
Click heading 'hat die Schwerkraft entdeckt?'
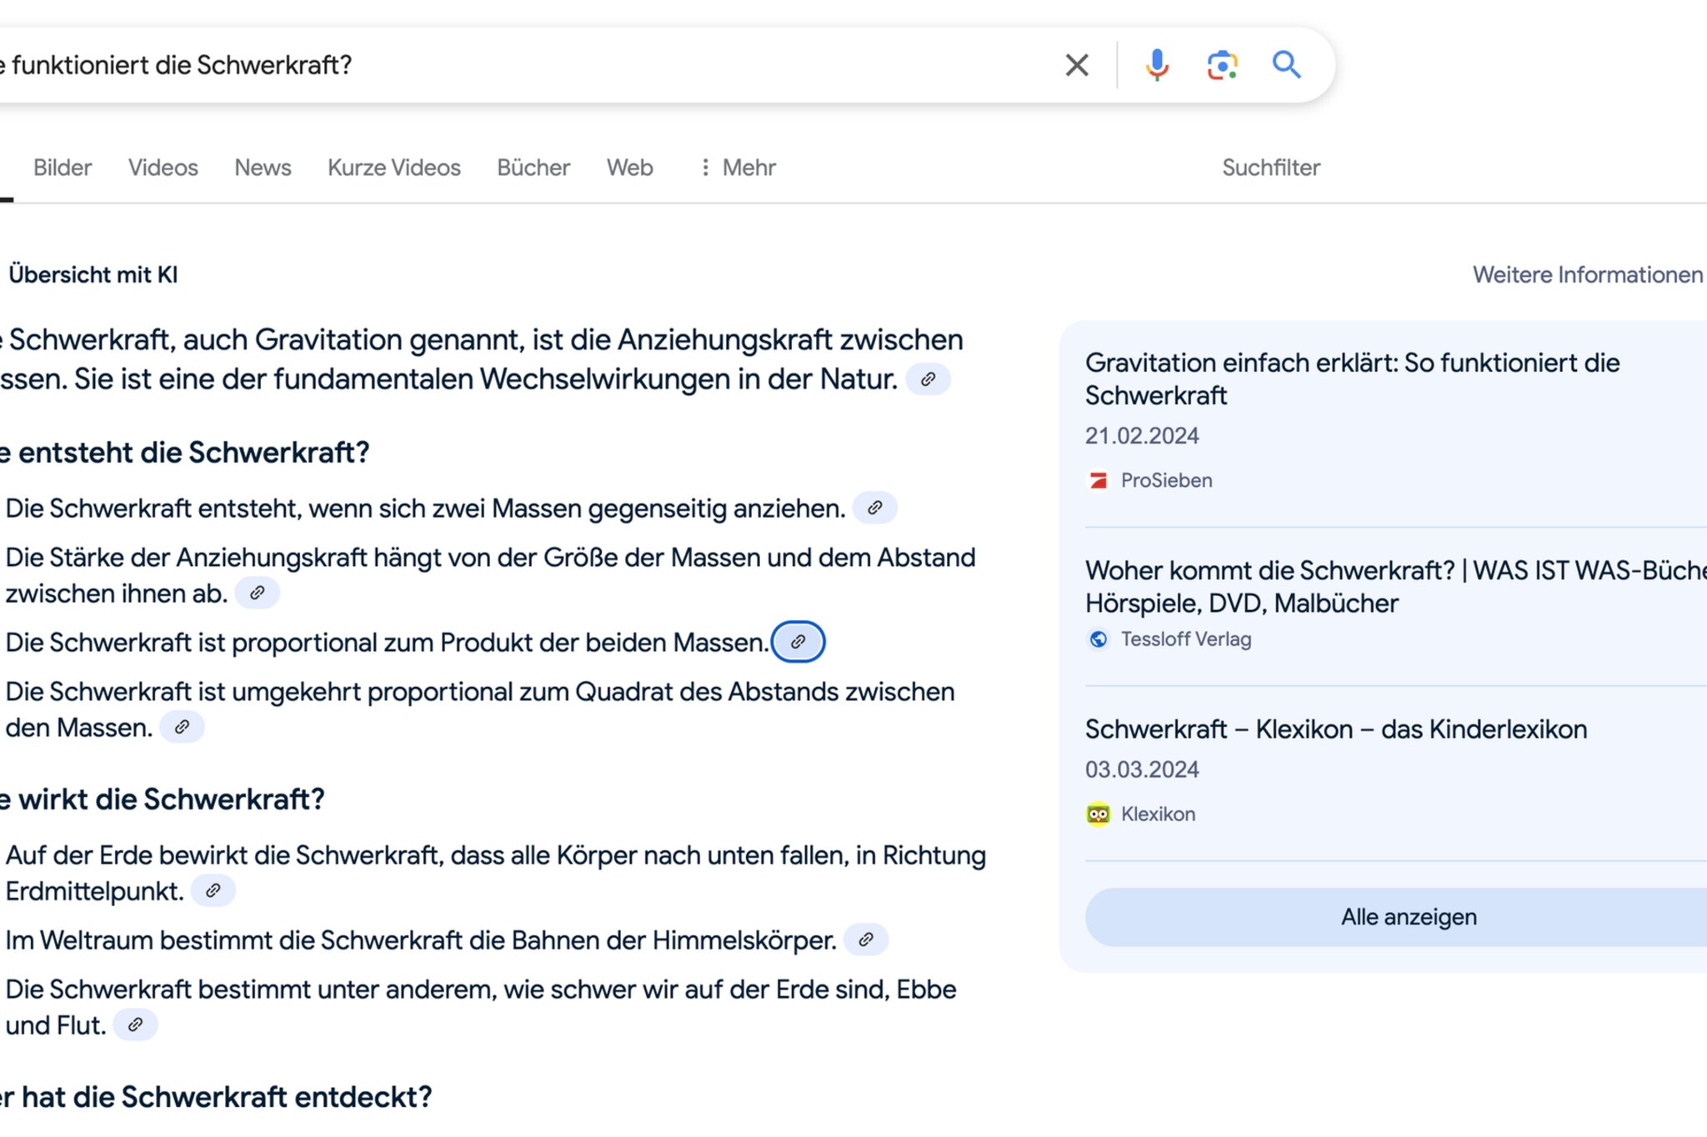click(x=227, y=1096)
